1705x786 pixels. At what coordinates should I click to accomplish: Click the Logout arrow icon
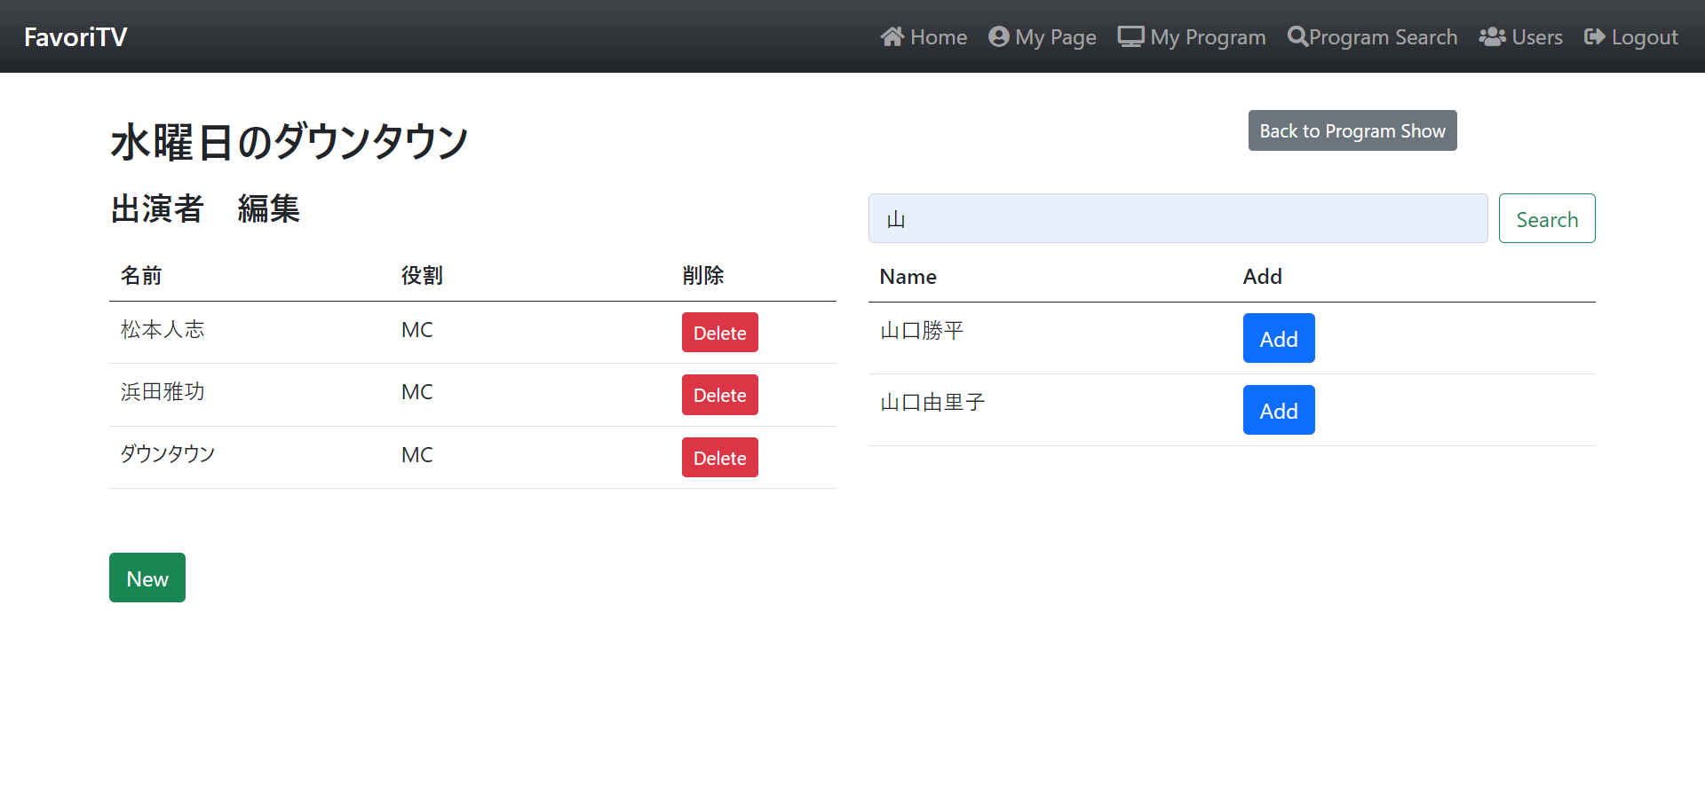click(x=1595, y=36)
